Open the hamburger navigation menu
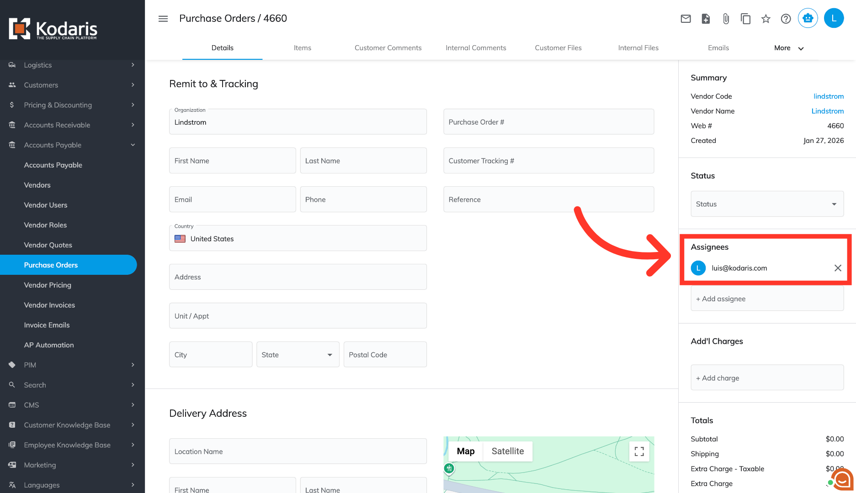Viewport: 856px width, 493px height. click(x=163, y=19)
